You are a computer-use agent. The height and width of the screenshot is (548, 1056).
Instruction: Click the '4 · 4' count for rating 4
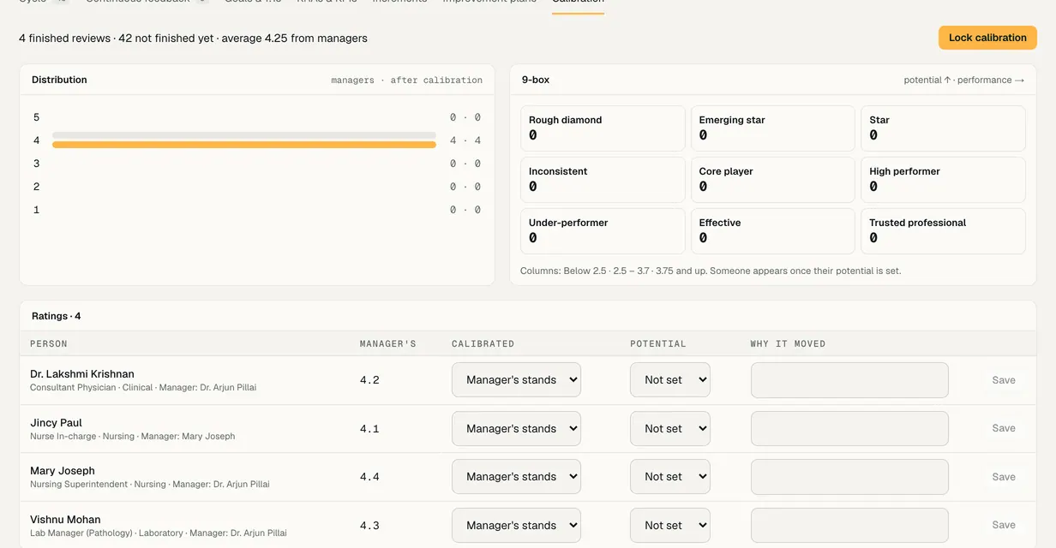[465, 140]
